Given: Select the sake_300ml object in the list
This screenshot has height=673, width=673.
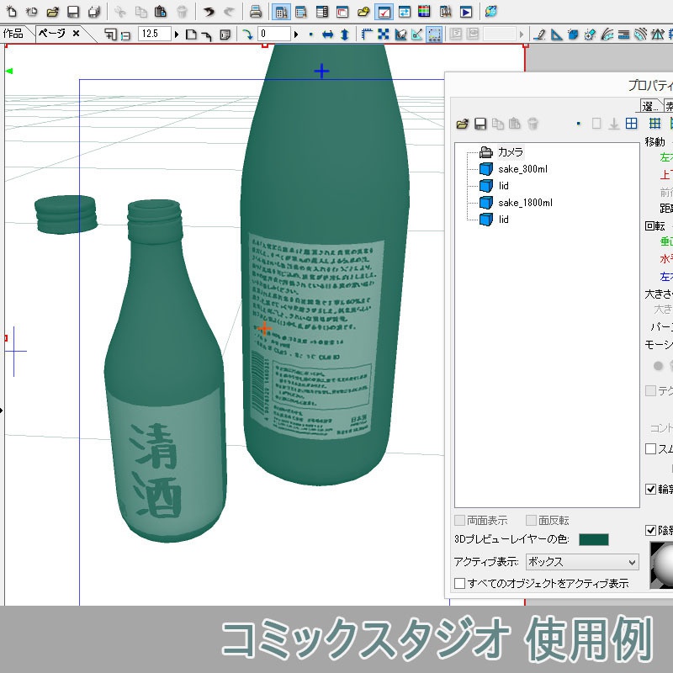Looking at the screenshot, I should (522, 169).
